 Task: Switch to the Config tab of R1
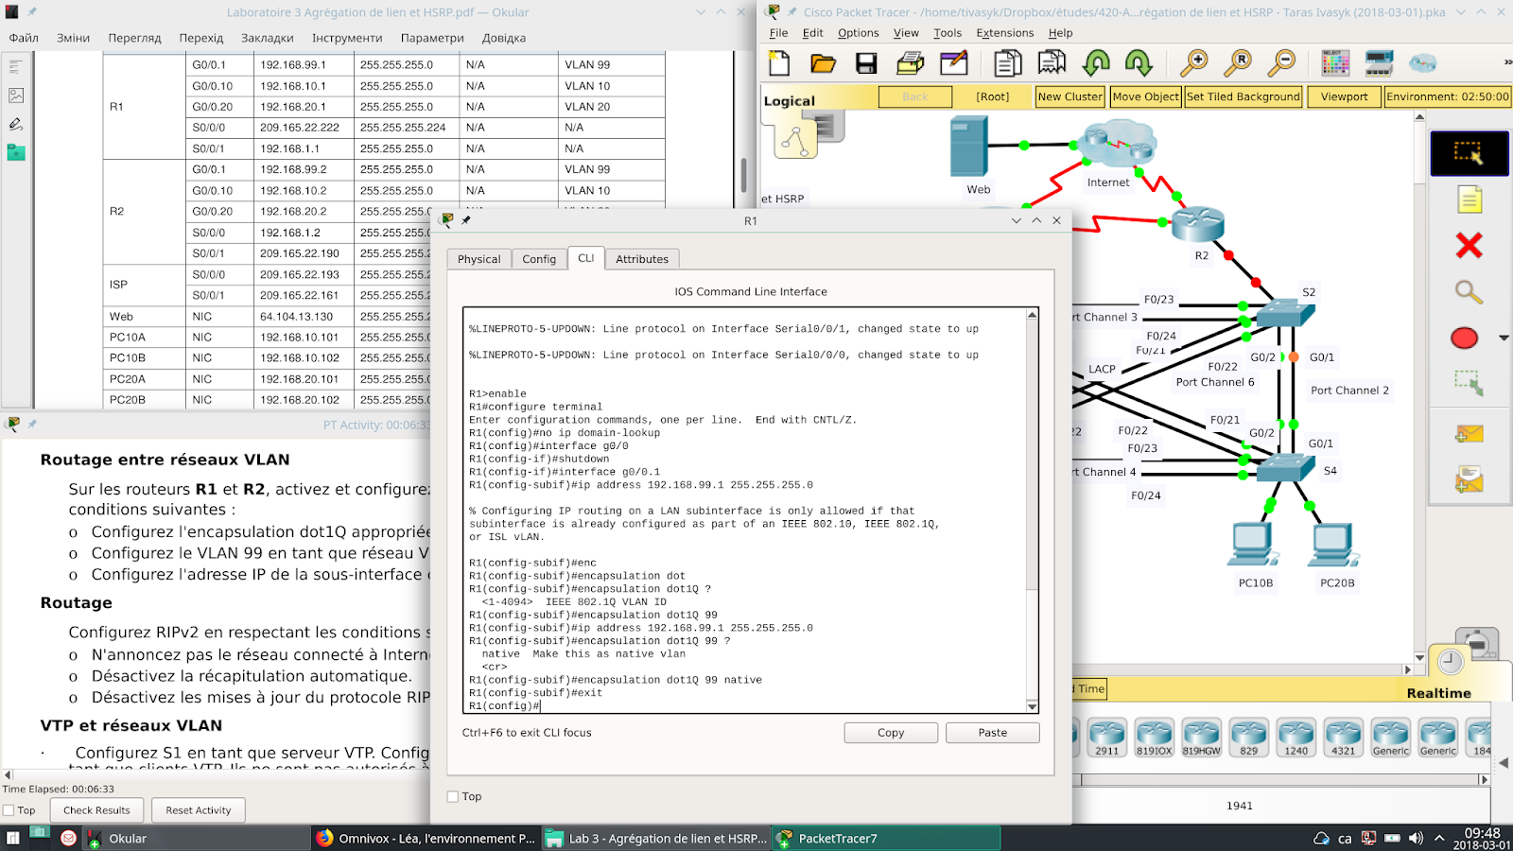point(539,259)
